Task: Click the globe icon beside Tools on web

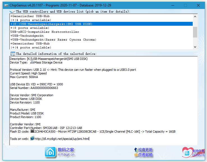Action: [x=32, y=138]
